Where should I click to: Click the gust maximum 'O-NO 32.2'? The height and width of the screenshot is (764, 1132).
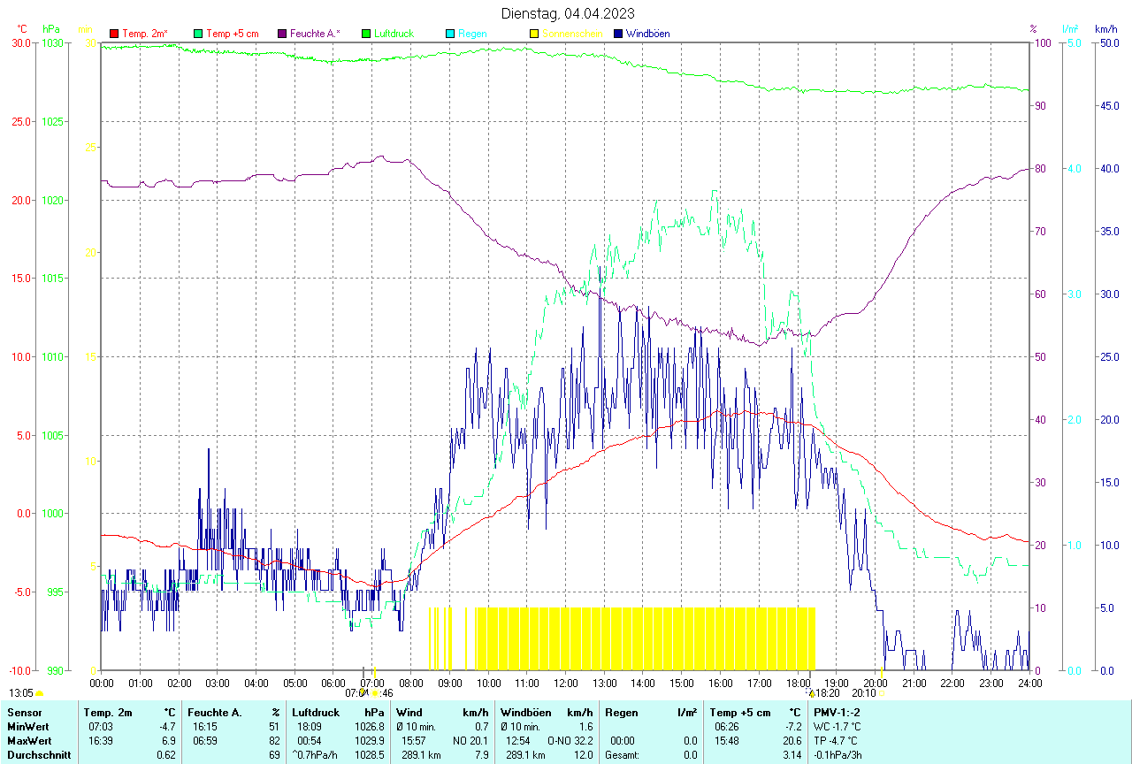coord(569,741)
